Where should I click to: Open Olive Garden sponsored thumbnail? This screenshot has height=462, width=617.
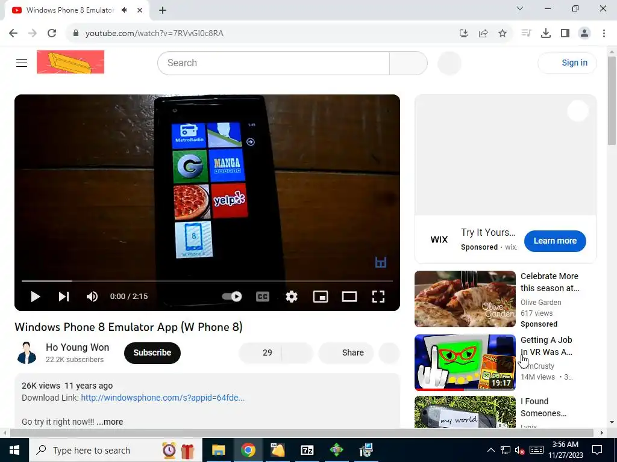(465, 299)
